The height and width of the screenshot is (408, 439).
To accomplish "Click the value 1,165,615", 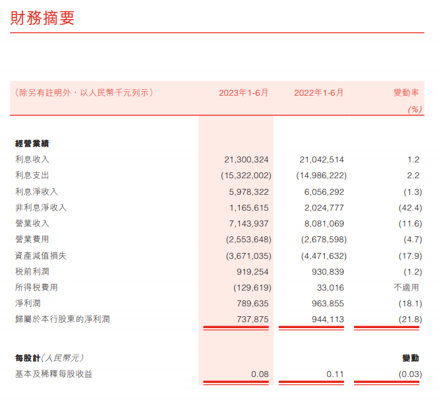I will pos(249,208).
